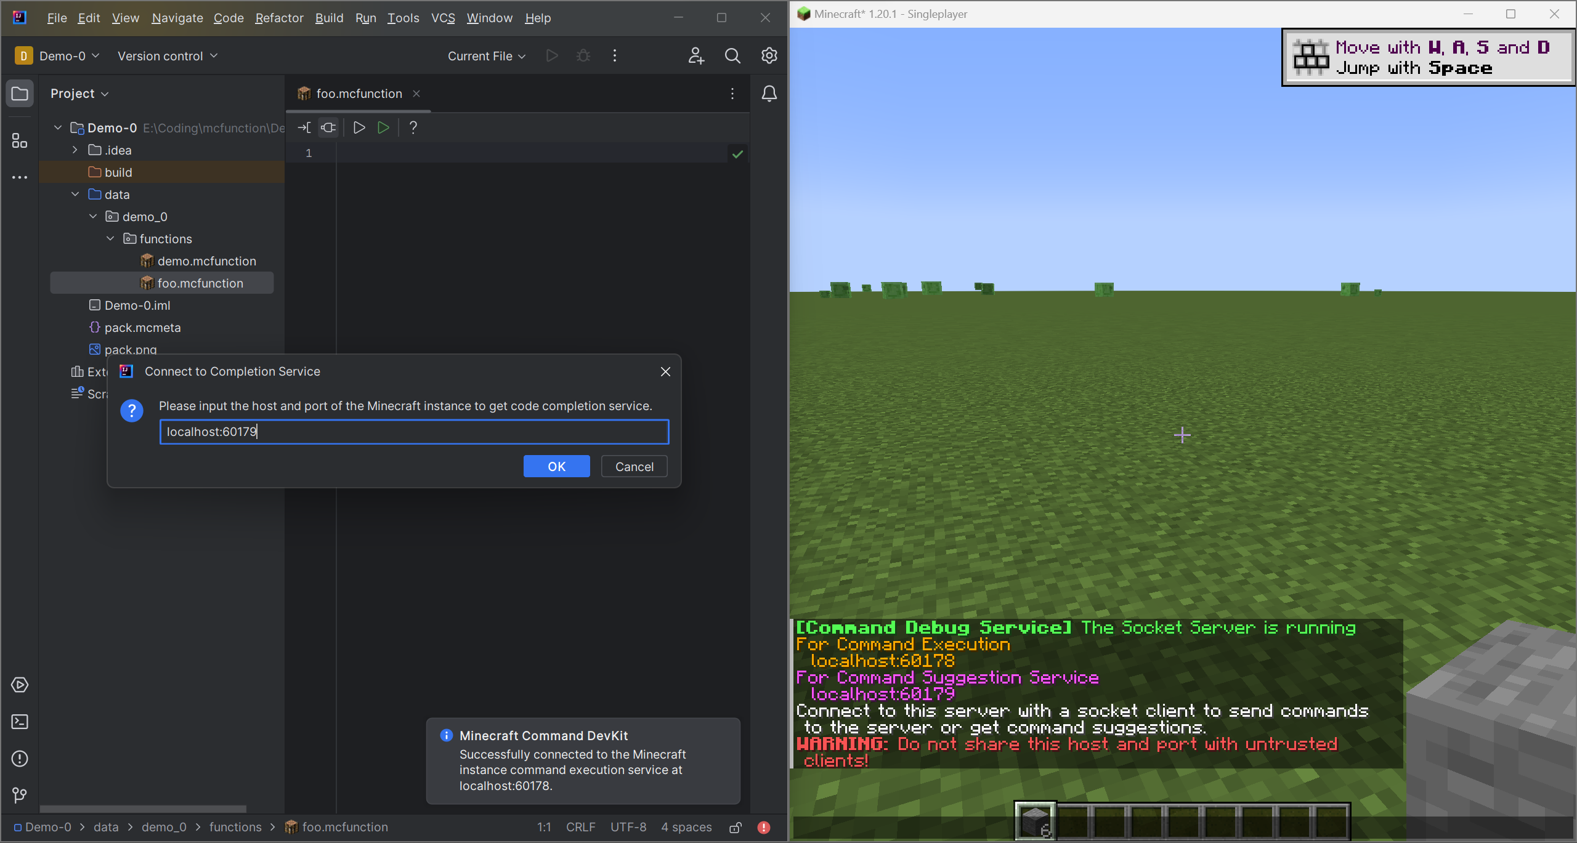1577x843 pixels.
Task: Click OK to connect to completion service
Action: 556,466
